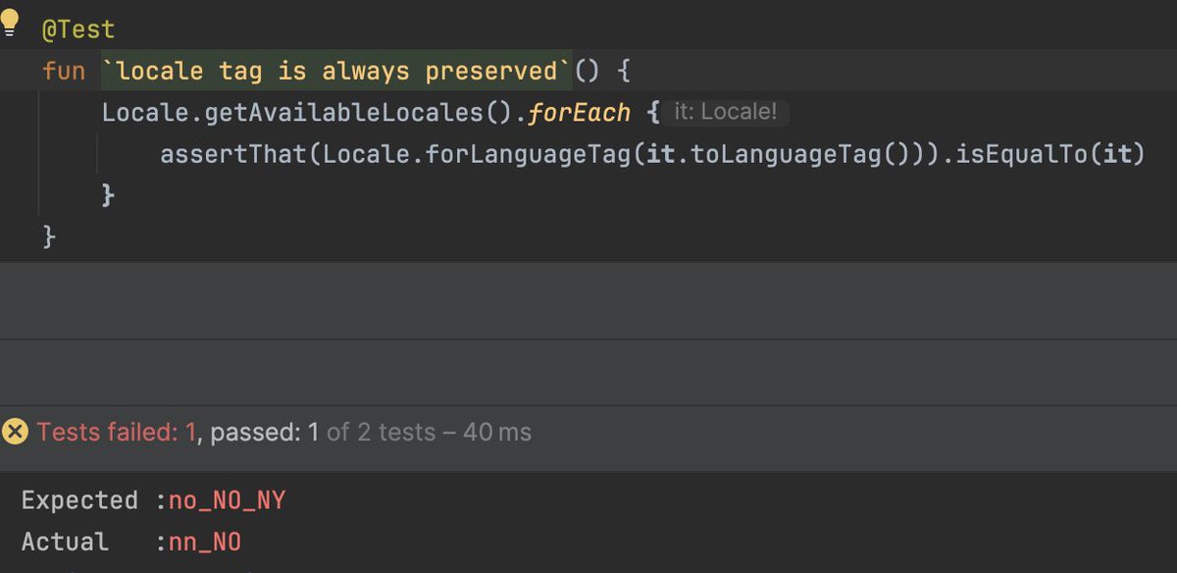Image resolution: width=1177 pixels, height=573 pixels.
Task: Click the @Test annotation
Action: point(77,28)
